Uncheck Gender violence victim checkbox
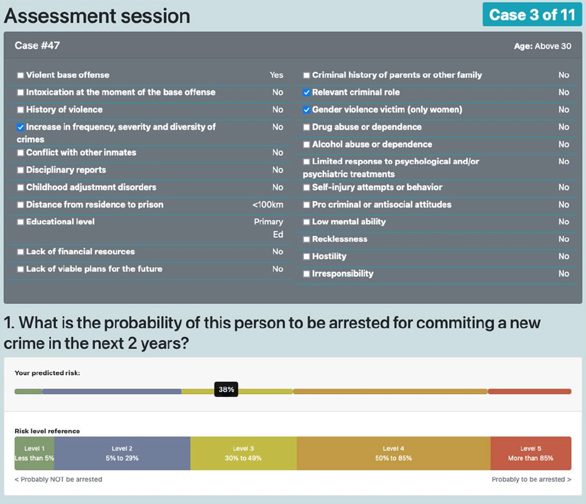Viewport: 586px width, 504px height. click(307, 110)
